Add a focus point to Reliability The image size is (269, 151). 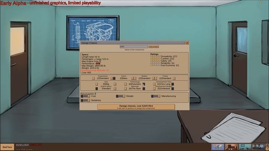(x=89, y=100)
